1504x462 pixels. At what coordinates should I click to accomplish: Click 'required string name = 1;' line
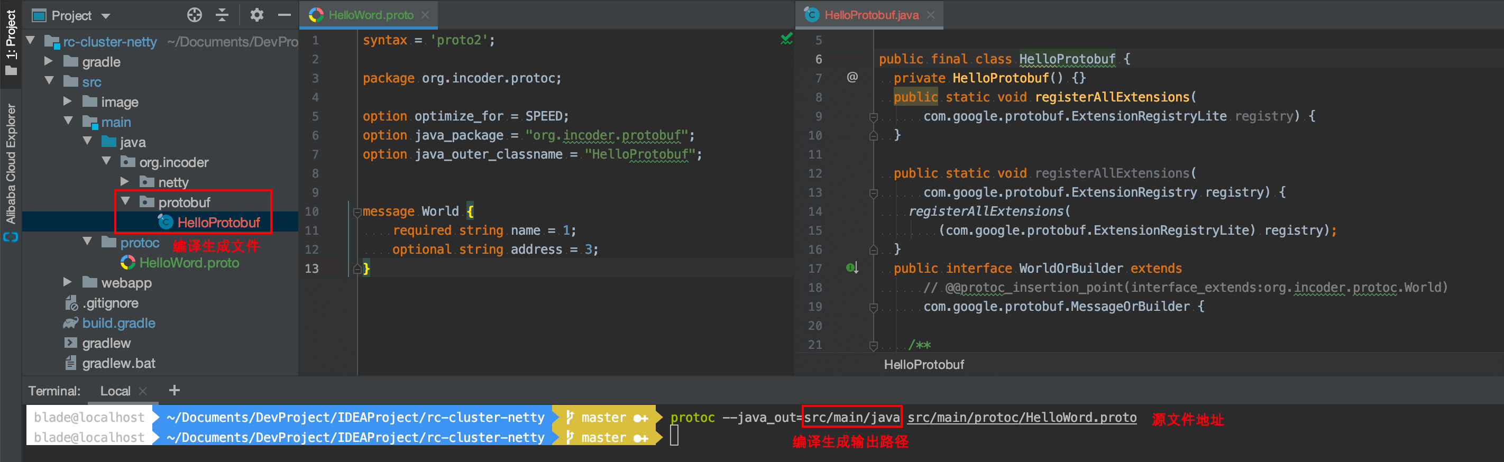pos(484,230)
